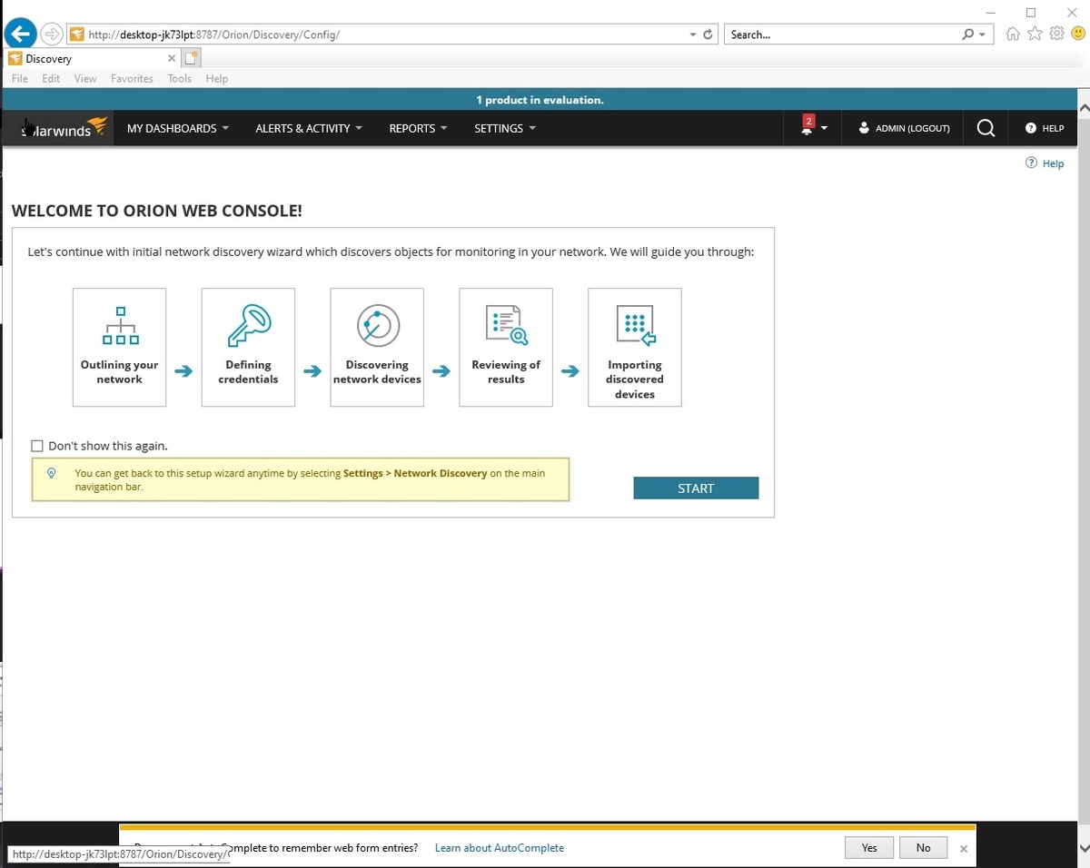Click the scroll up arrow of the page scrollbar
Screen dimensions: 1090x868
point(1083,107)
